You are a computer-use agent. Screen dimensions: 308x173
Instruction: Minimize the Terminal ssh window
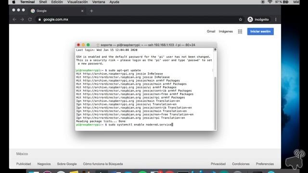click(x=83, y=45)
